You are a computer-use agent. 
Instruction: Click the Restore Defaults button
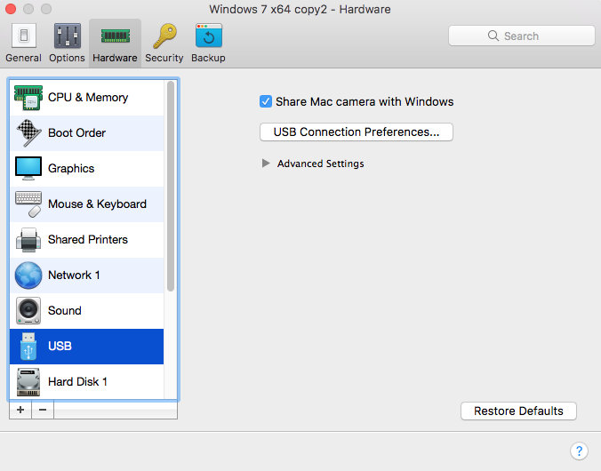tap(518, 411)
